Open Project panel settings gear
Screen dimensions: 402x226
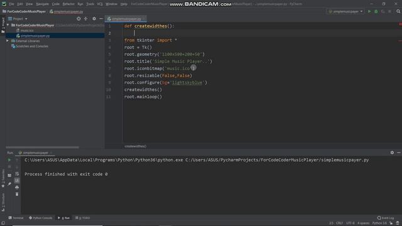pyautogui.click(x=94, y=19)
